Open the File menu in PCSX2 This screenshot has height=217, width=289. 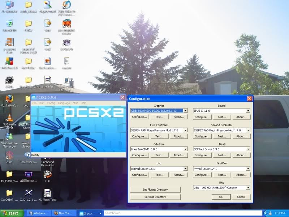(x=34, y=103)
